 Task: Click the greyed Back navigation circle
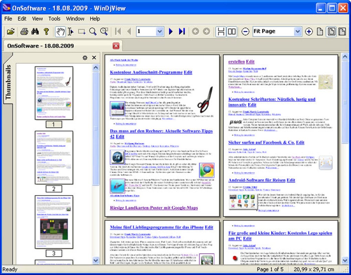[195, 32]
